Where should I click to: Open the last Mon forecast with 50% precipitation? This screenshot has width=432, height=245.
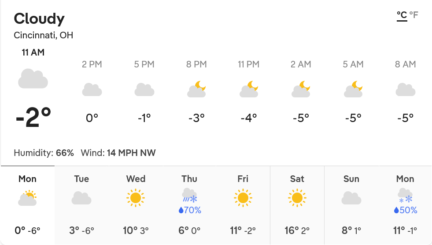pos(405,205)
